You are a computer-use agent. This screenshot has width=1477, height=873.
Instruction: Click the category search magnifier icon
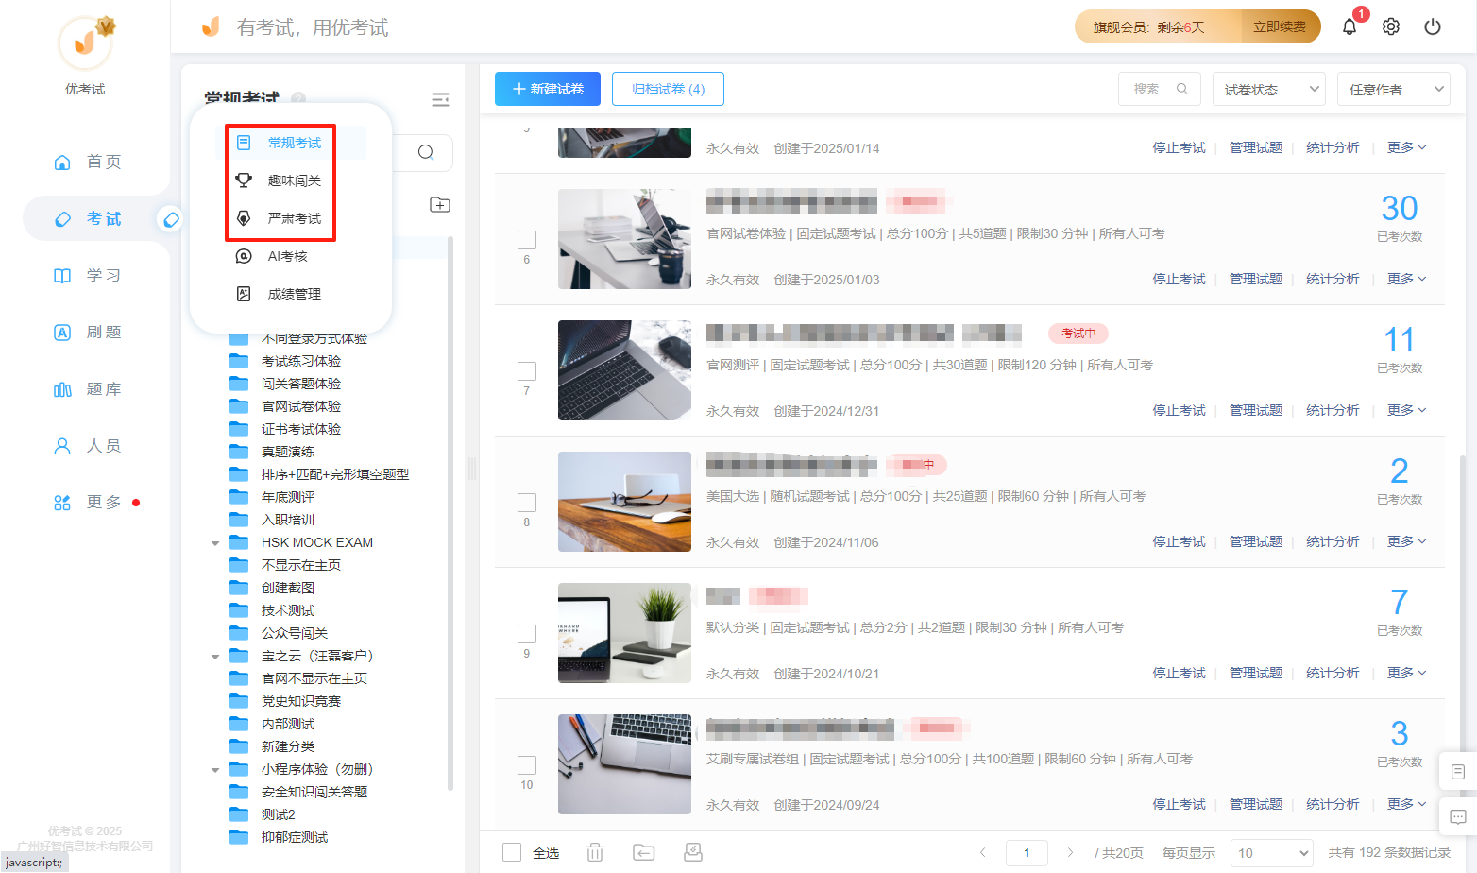tap(426, 152)
